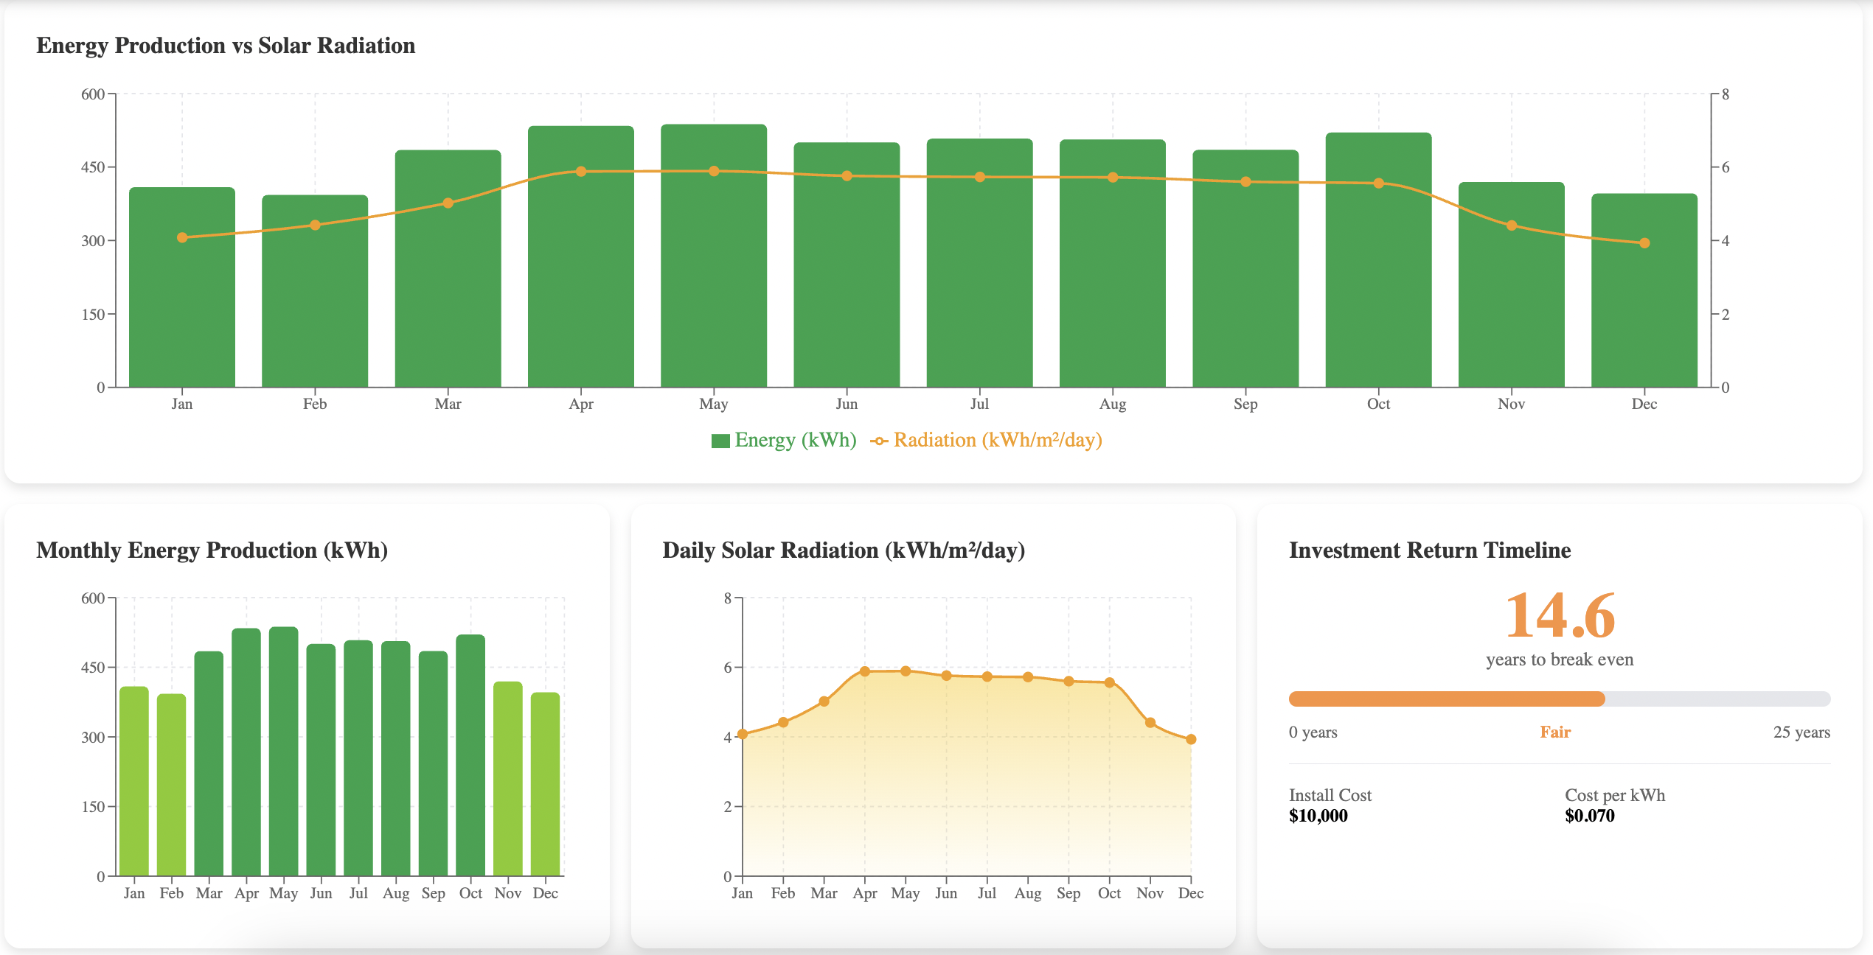Click the April dot in Daily Solar Radiation chart
Screen dimensions: 1873x955
(x=865, y=671)
